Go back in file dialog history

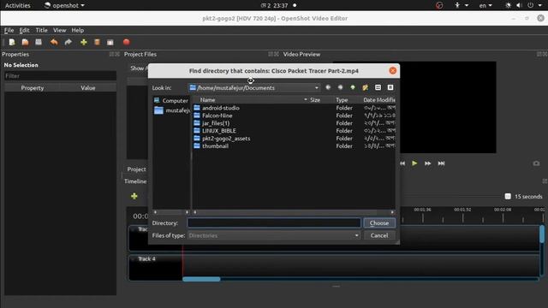328,87
